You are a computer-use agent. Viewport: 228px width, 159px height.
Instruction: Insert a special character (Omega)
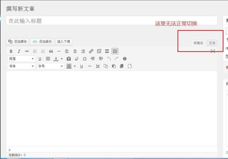(x=85, y=59)
